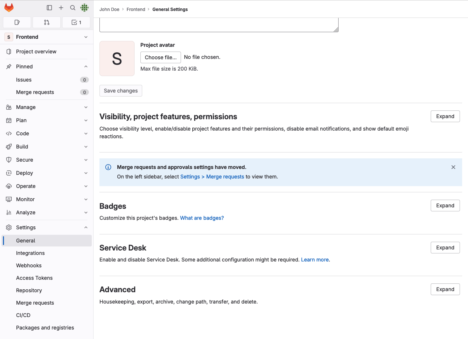Open Webhooks settings
This screenshot has height=339, width=468.
pos(46,265)
